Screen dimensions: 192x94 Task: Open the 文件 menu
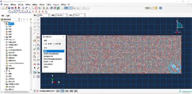coord(6,5)
